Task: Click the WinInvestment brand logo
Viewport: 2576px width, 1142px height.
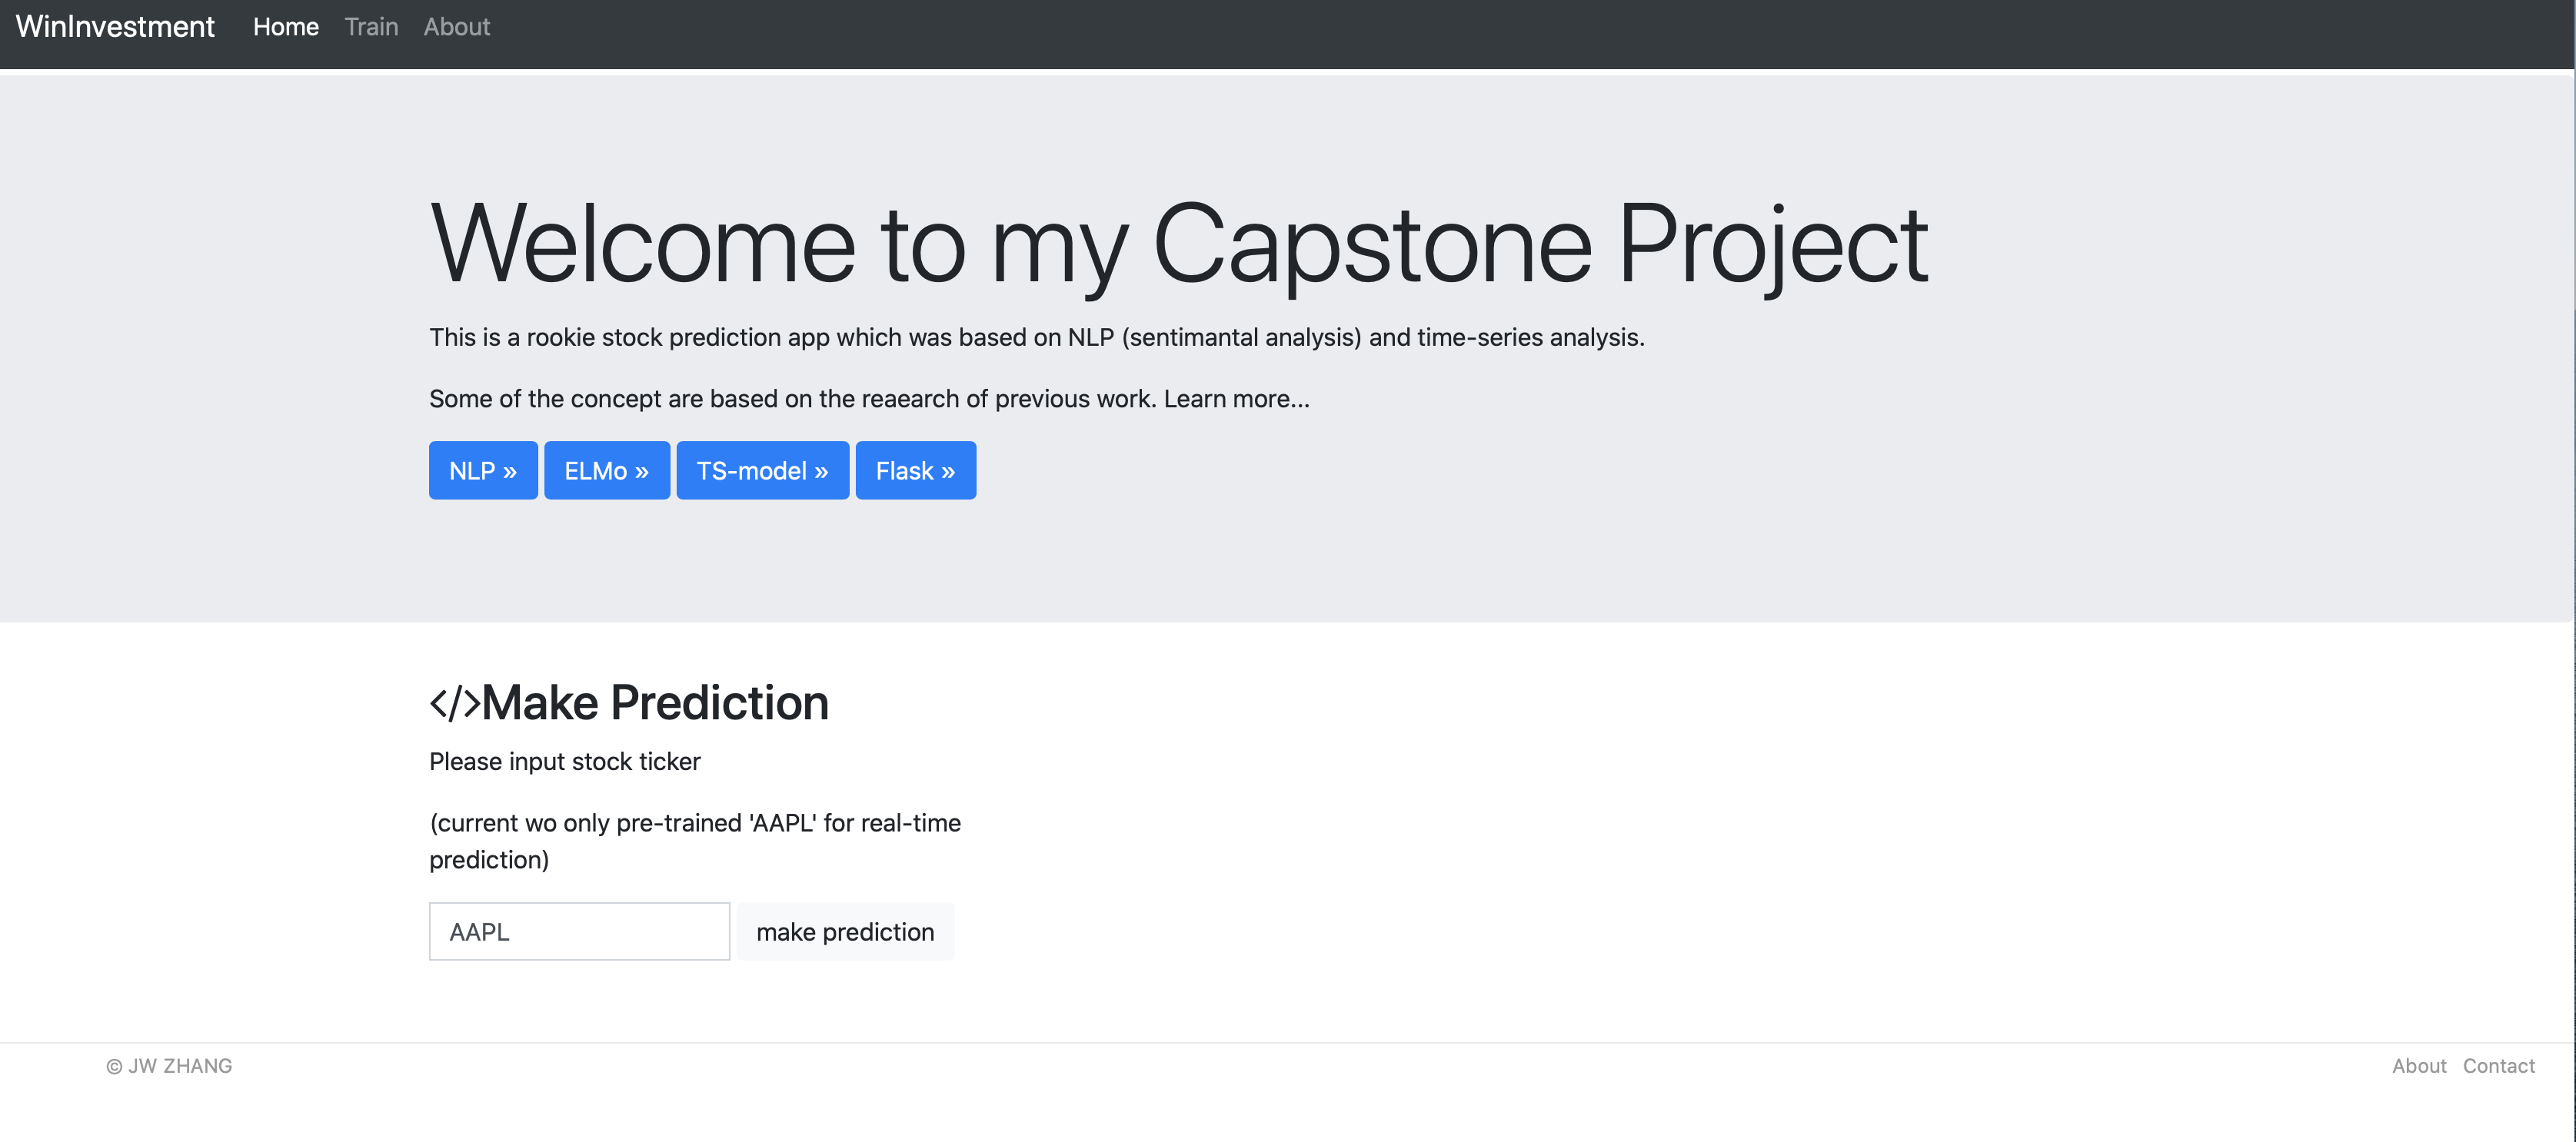Action: tap(115, 27)
